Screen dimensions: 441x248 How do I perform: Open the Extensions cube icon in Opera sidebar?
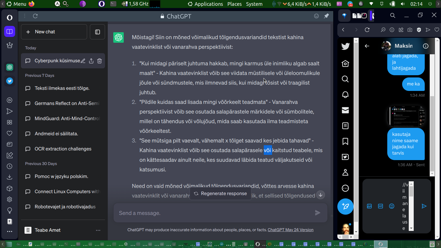pyautogui.click(x=10, y=188)
